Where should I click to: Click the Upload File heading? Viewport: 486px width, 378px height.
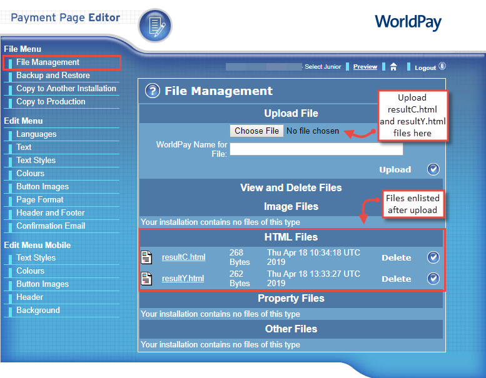click(291, 113)
